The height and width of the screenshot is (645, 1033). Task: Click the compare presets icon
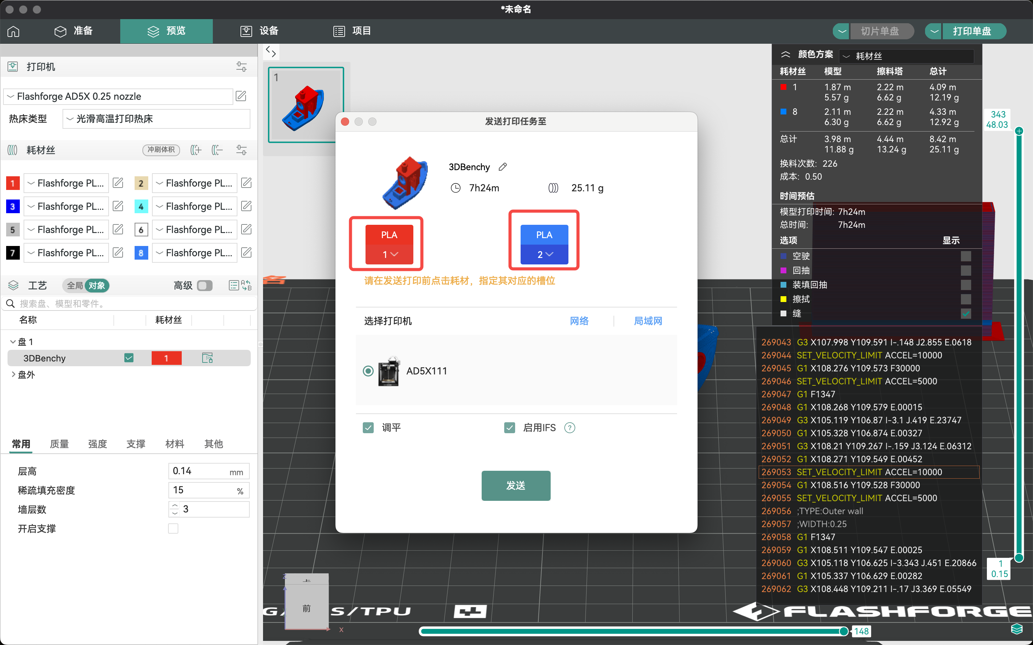coord(247,285)
